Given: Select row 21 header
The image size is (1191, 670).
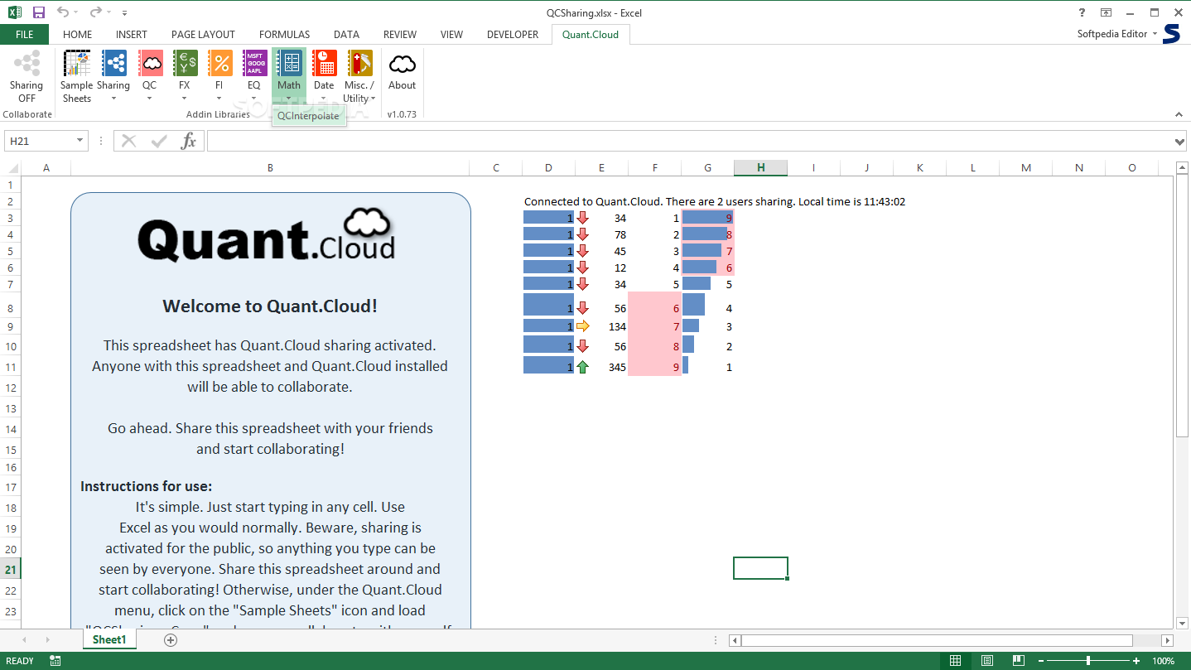Looking at the screenshot, I should coord(11,569).
